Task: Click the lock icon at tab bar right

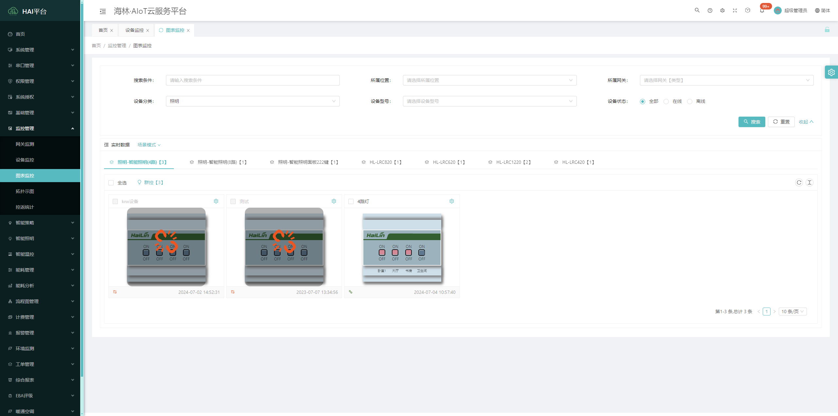Action: [827, 30]
